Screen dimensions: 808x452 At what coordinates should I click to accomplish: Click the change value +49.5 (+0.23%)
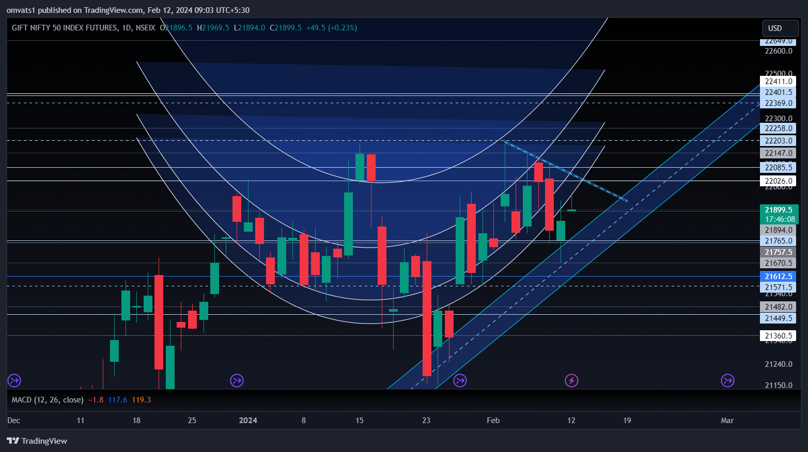point(332,28)
